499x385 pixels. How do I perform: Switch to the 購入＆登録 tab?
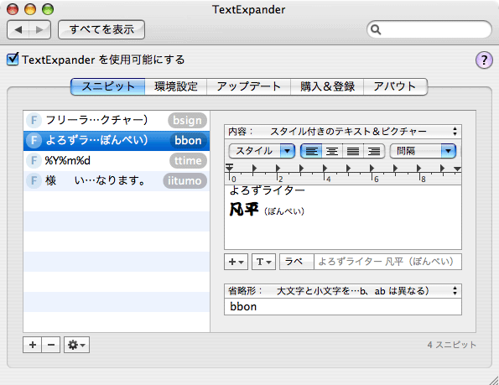327,86
